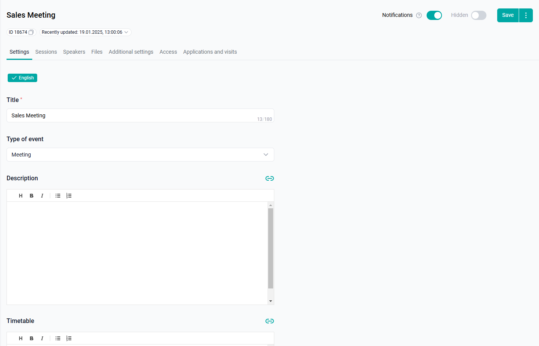The image size is (539, 346).
Task: Click the Timetable section label
Action: click(x=20, y=321)
